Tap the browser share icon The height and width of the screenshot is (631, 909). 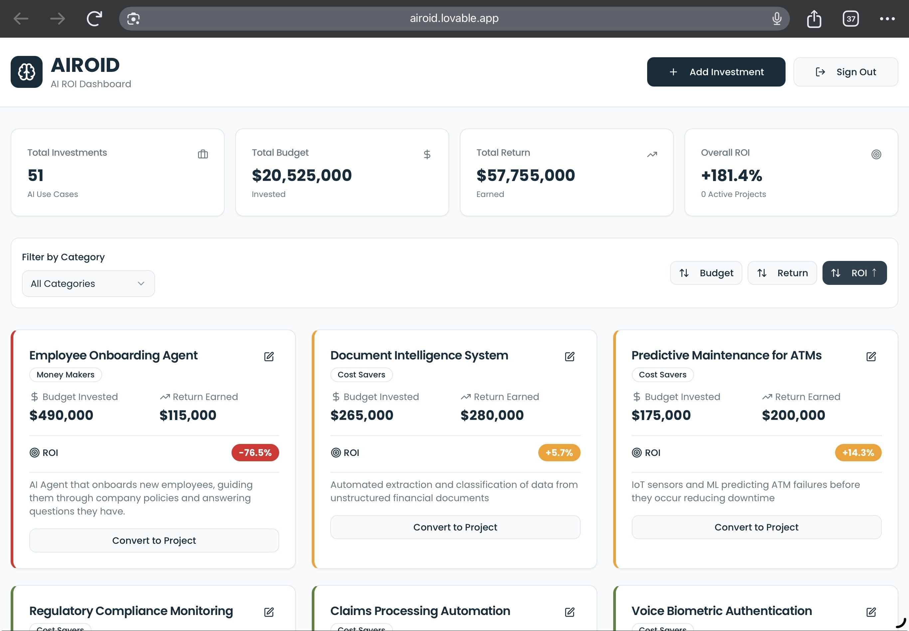(x=814, y=19)
